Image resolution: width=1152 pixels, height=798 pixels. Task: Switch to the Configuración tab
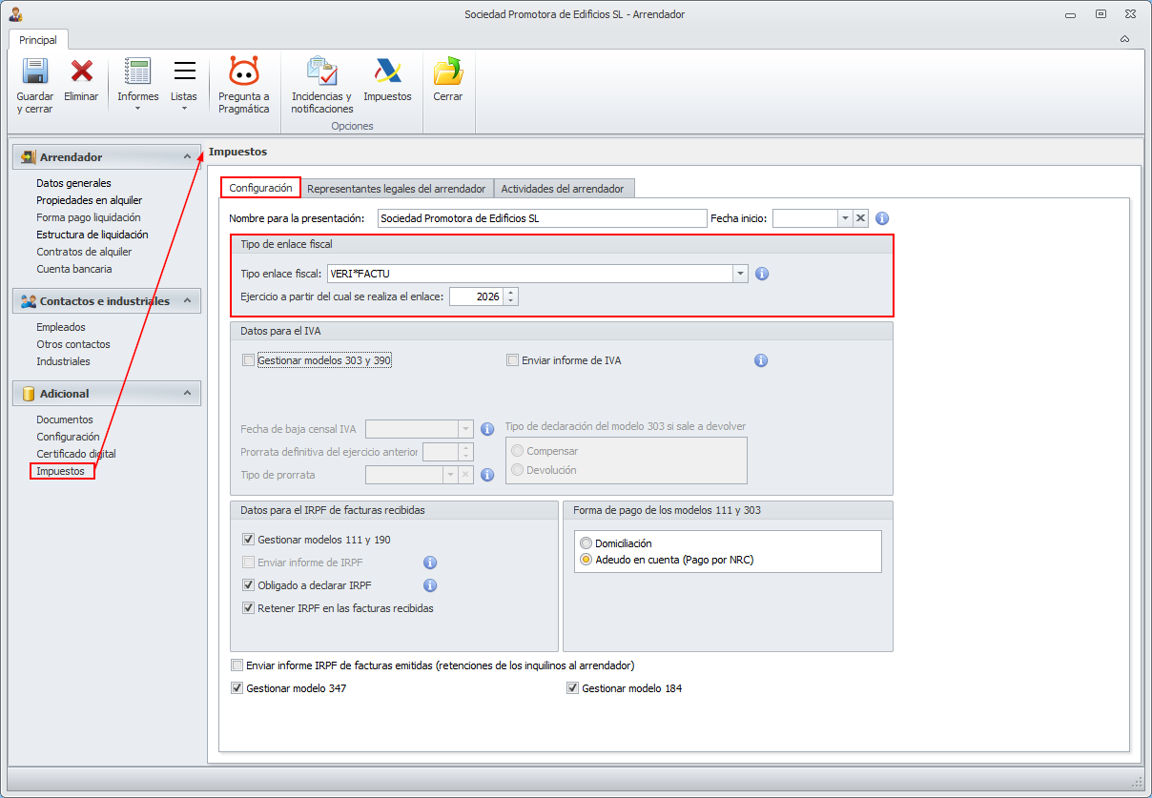coord(260,188)
